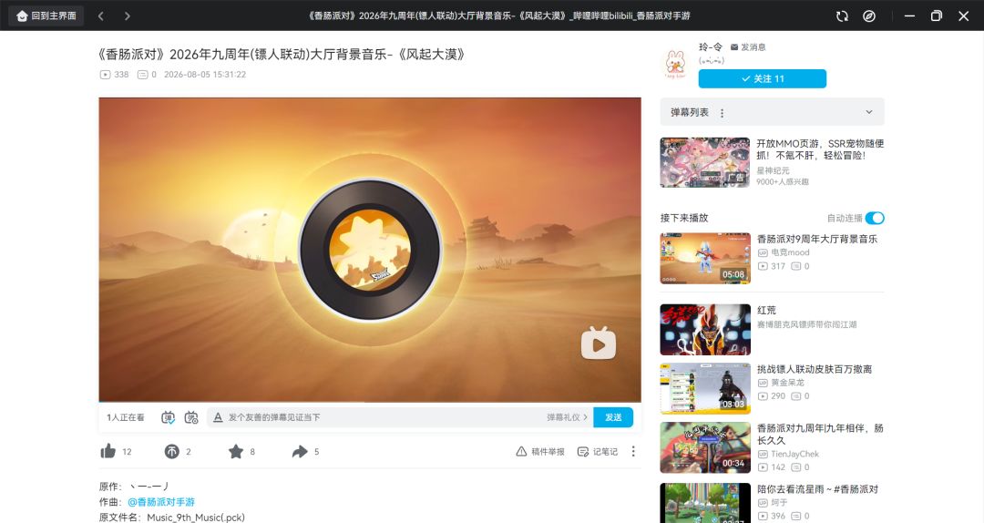The width and height of the screenshot is (984, 523).
Task: Click upload date 2026-08-05 15:31:22
Action: click(205, 75)
